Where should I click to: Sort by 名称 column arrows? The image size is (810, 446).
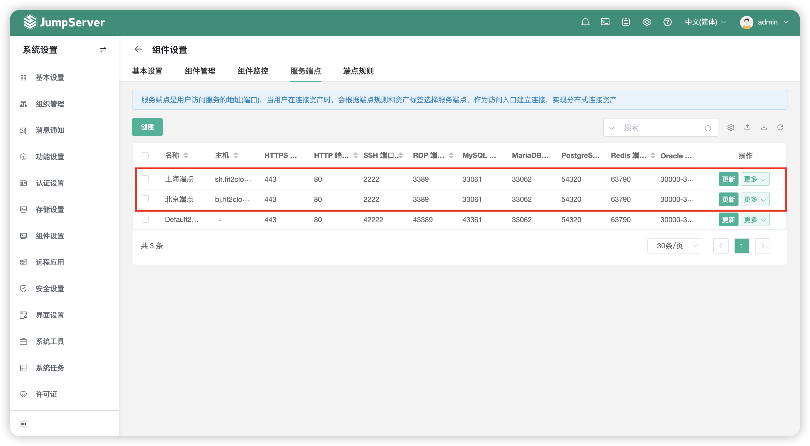tap(186, 155)
